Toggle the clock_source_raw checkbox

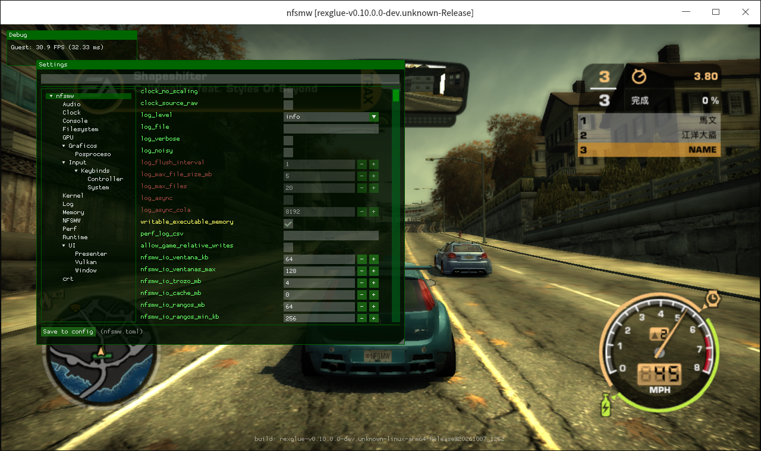click(288, 105)
